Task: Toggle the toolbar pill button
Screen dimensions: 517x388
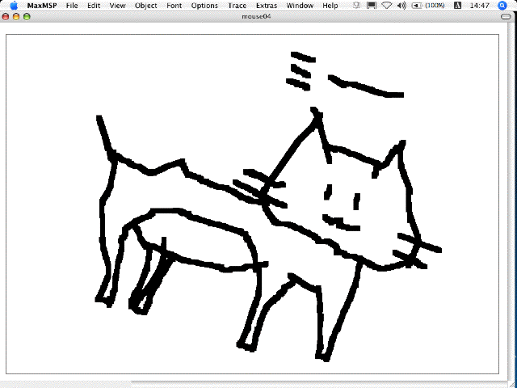Action: 506,17
